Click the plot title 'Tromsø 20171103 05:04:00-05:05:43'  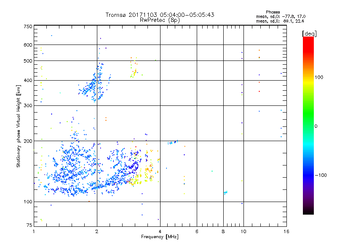tap(160, 15)
